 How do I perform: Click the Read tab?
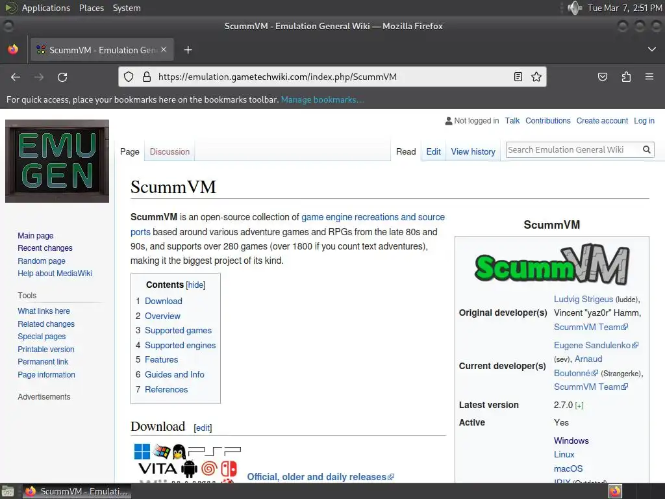click(406, 151)
